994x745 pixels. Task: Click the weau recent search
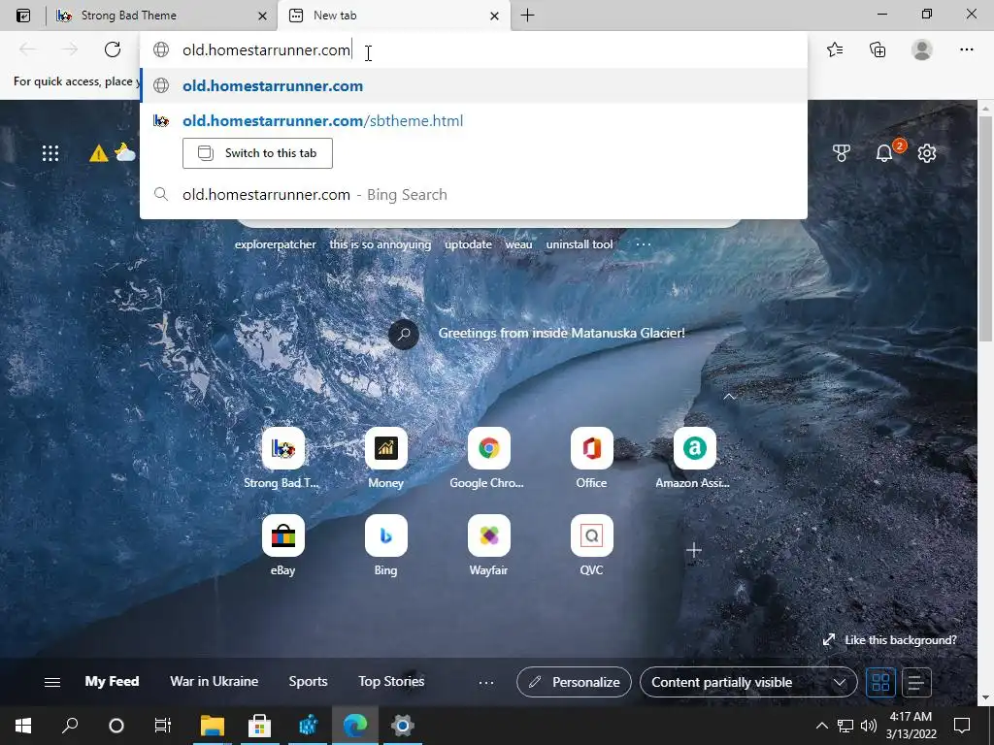(x=518, y=244)
